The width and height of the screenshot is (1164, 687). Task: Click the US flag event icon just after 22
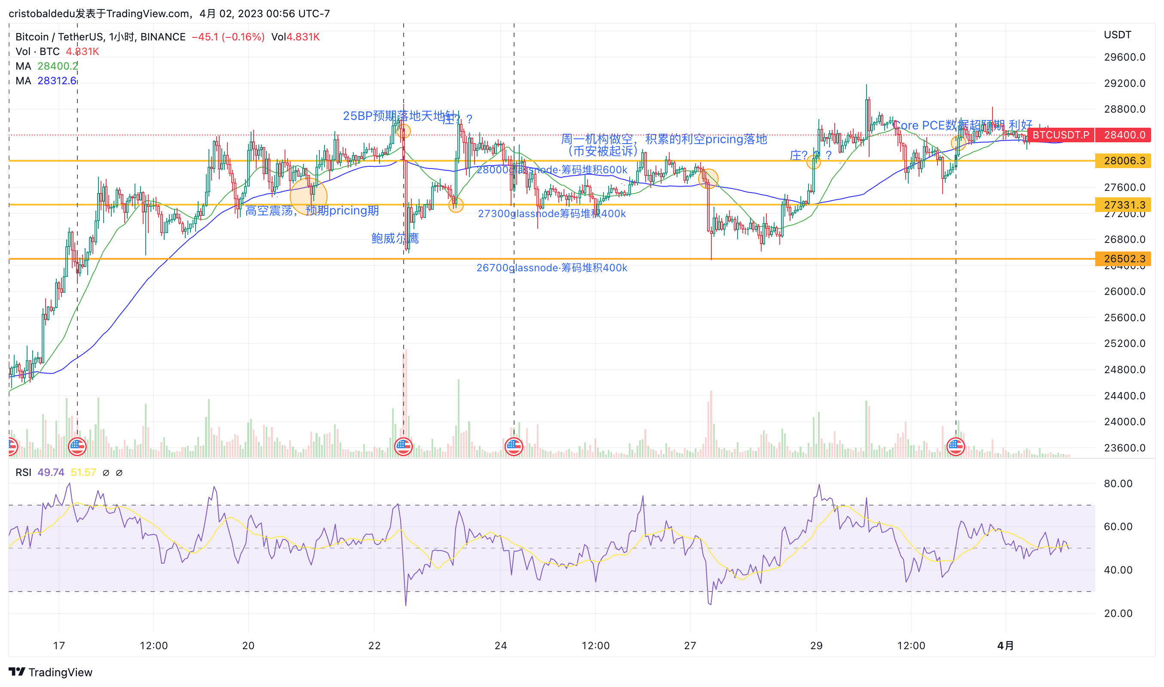[403, 447]
